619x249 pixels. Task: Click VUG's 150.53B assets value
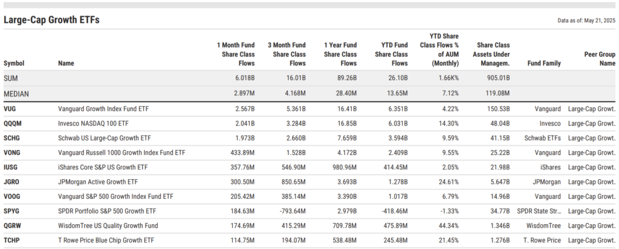click(x=499, y=109)
